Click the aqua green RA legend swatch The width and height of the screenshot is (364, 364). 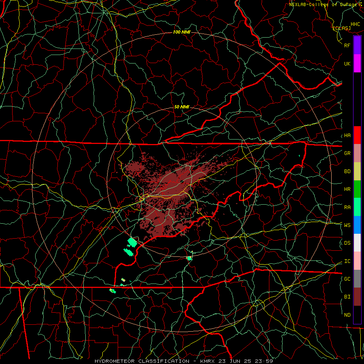click(357, 207)
